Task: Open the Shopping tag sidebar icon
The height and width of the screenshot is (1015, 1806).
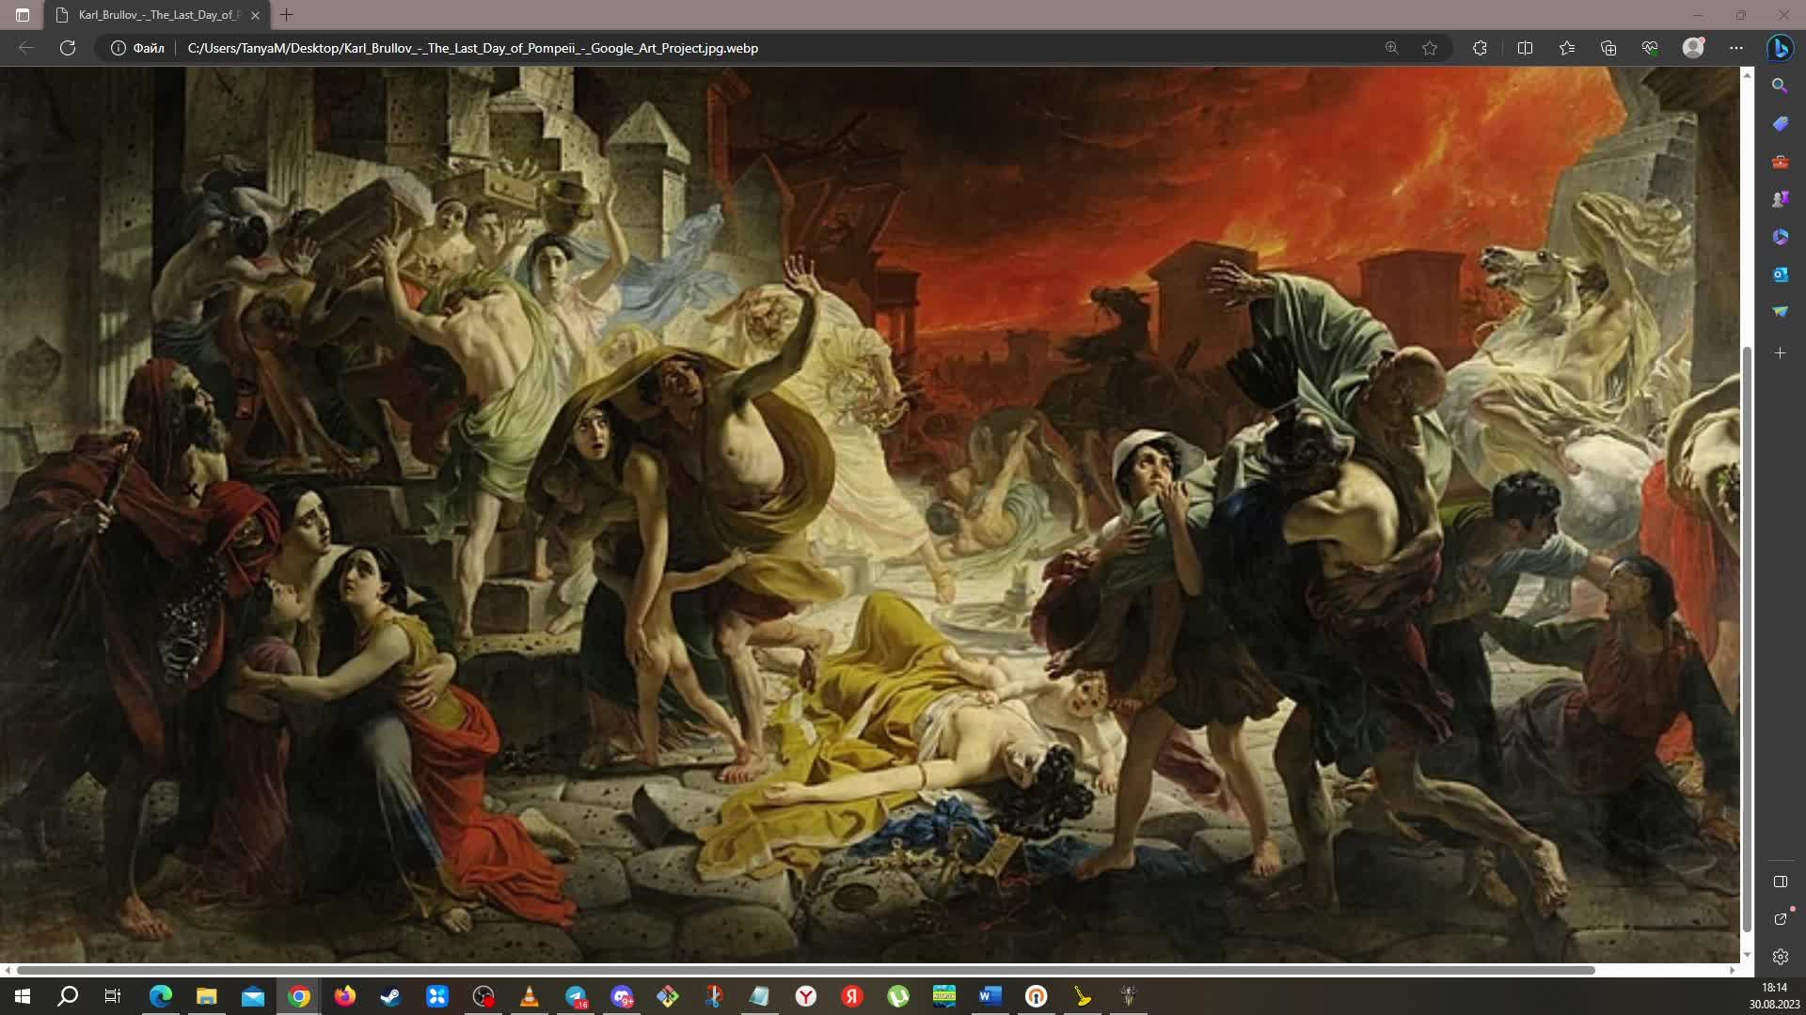Action: (x=1780, y=124)
